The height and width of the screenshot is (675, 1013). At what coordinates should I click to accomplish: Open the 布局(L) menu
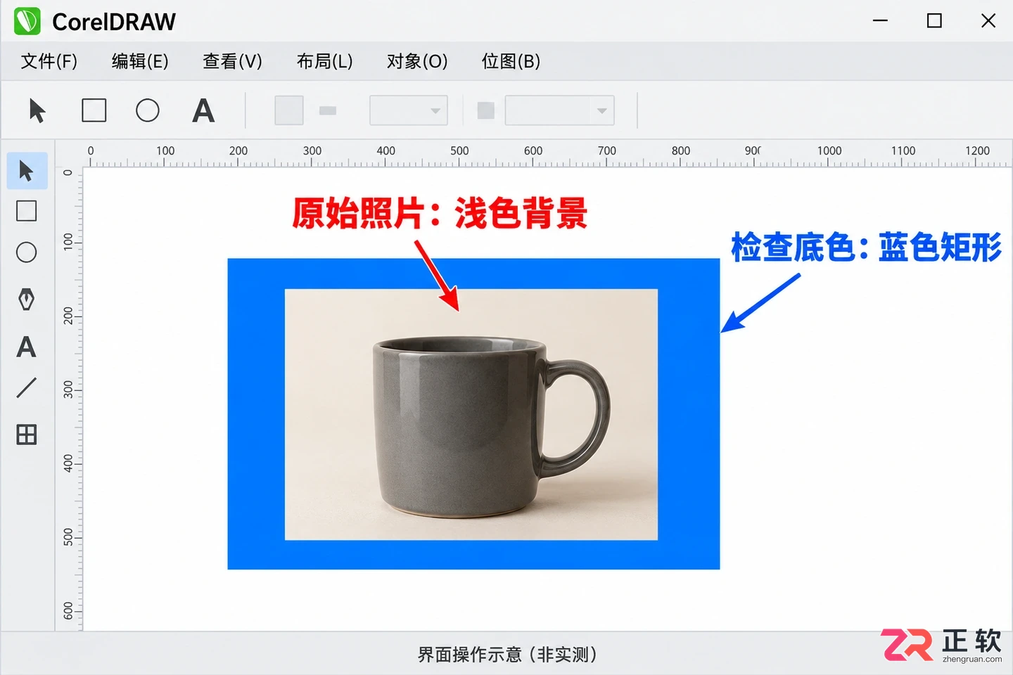(x=324, y=62)
